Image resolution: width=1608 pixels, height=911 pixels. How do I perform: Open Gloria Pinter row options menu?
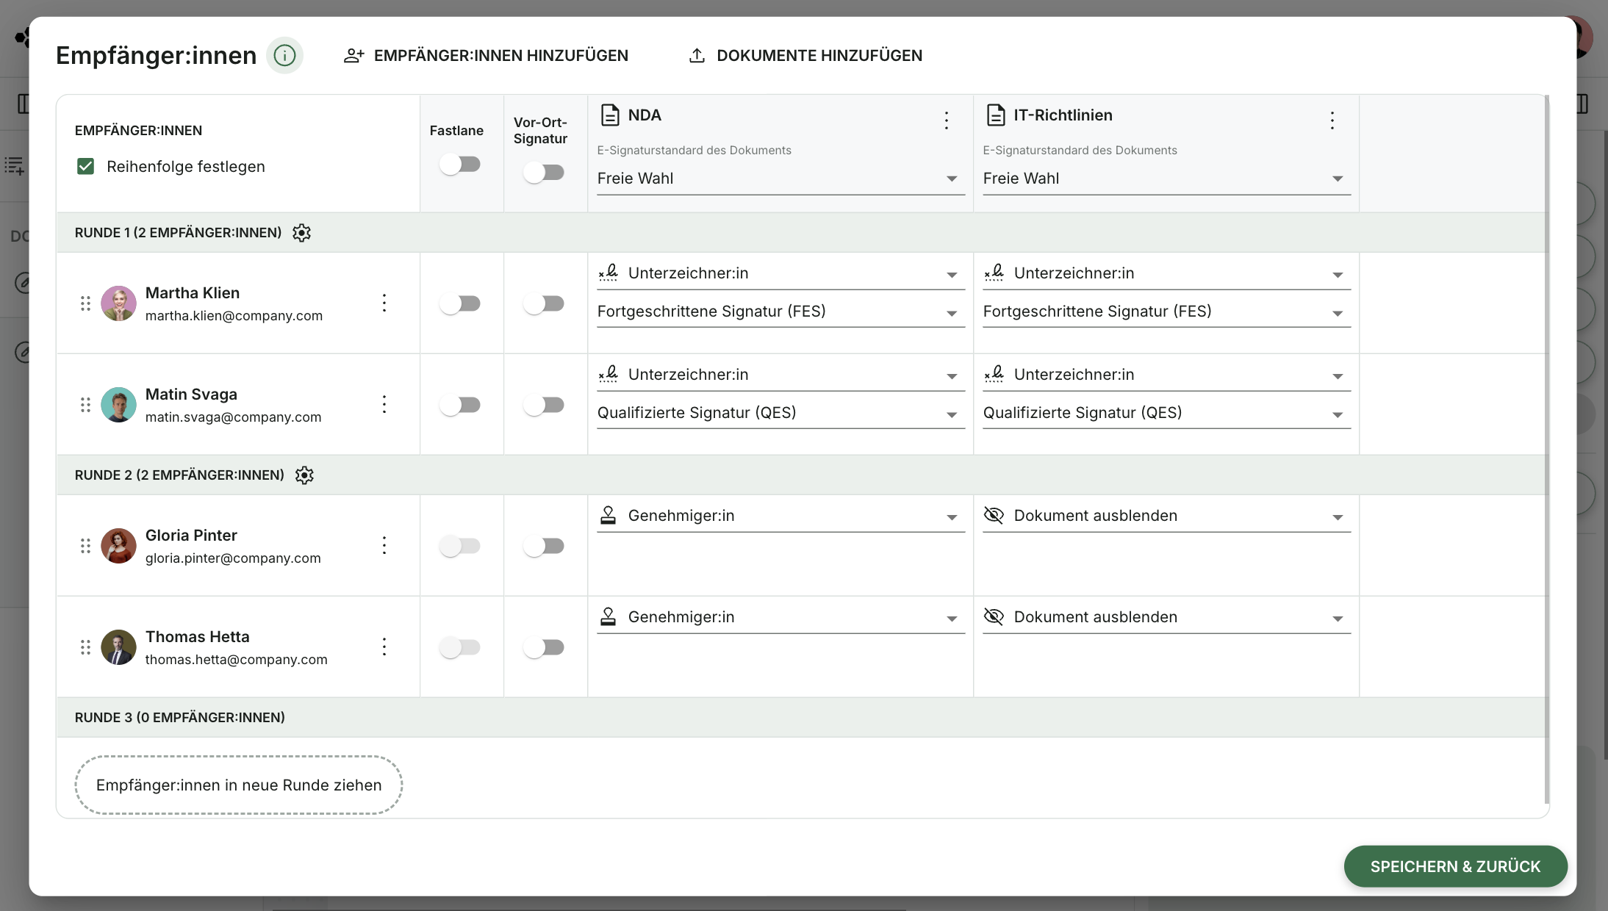384,545
